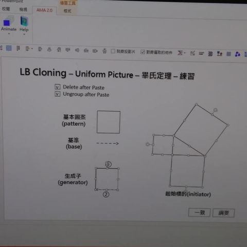Toggle the Ungroup after Paste checkbox

pos(58,94)
